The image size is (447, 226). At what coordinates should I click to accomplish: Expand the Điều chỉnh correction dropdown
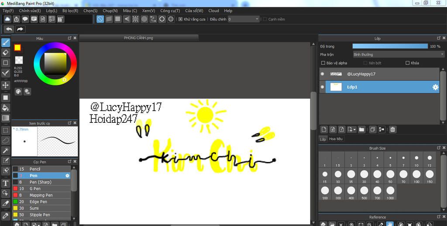coord(257,19)
